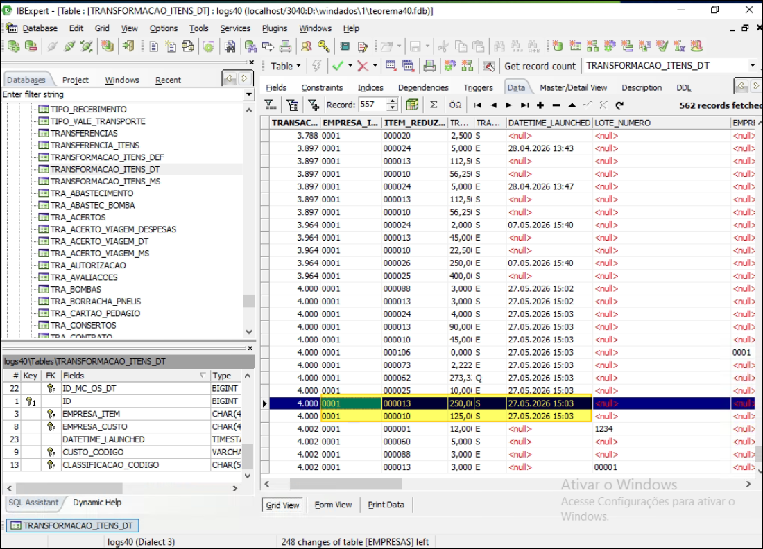This screenshot has height=549, width=763.
Task: Open the Save icon dropdown arrow in toolbar
Action: click(427, 46)
